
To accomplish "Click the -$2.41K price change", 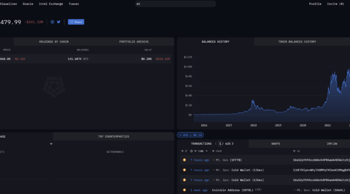I will (x=20, y=59).
